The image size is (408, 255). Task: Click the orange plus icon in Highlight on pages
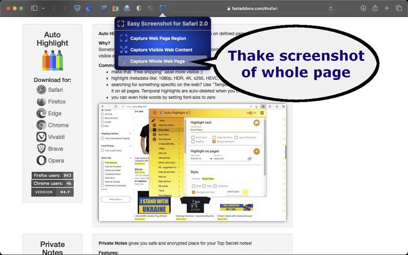(256, 152)
